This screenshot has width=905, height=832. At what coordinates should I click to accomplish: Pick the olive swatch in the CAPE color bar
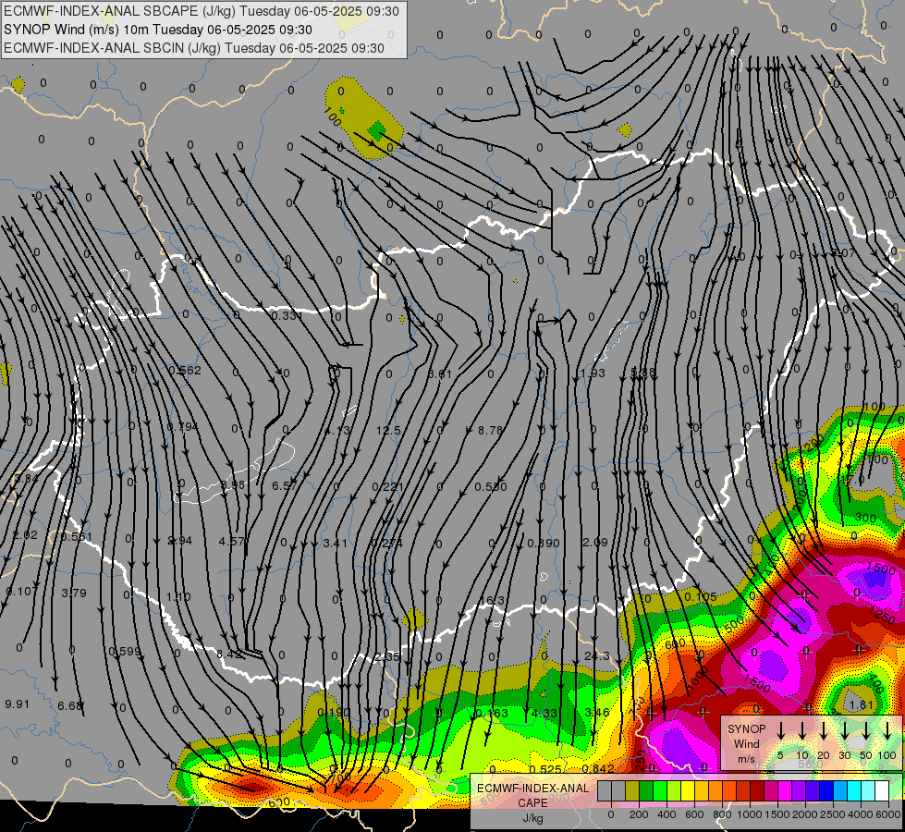click(x=632, y=791)
